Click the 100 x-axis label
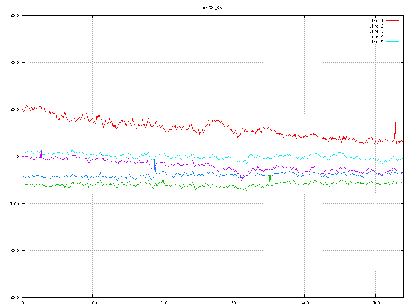Image resolution: width=411 pixels, height=308 pixels. [x=93, y=303]
